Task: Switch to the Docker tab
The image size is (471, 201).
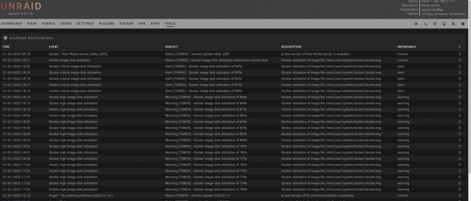Action: (126, 23)
